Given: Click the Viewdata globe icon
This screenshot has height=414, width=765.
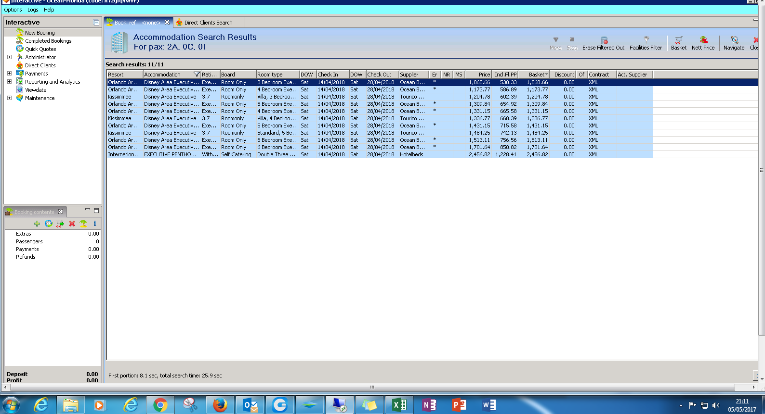Looking at the screenshot, I should tap(20, 90).
